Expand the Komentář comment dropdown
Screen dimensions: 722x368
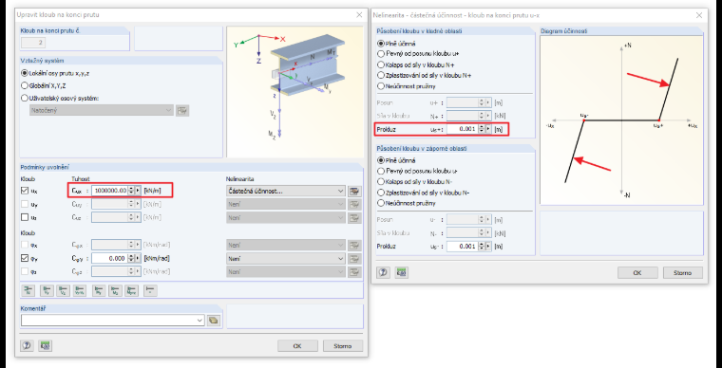[199, 321]
